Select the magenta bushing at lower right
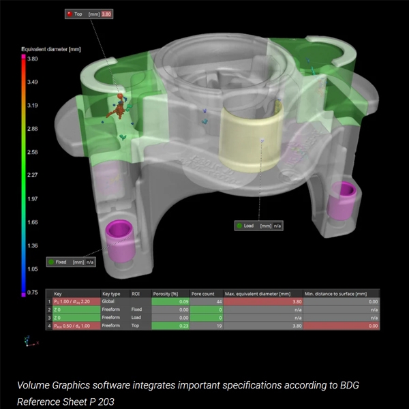 (x=339, y=203)
